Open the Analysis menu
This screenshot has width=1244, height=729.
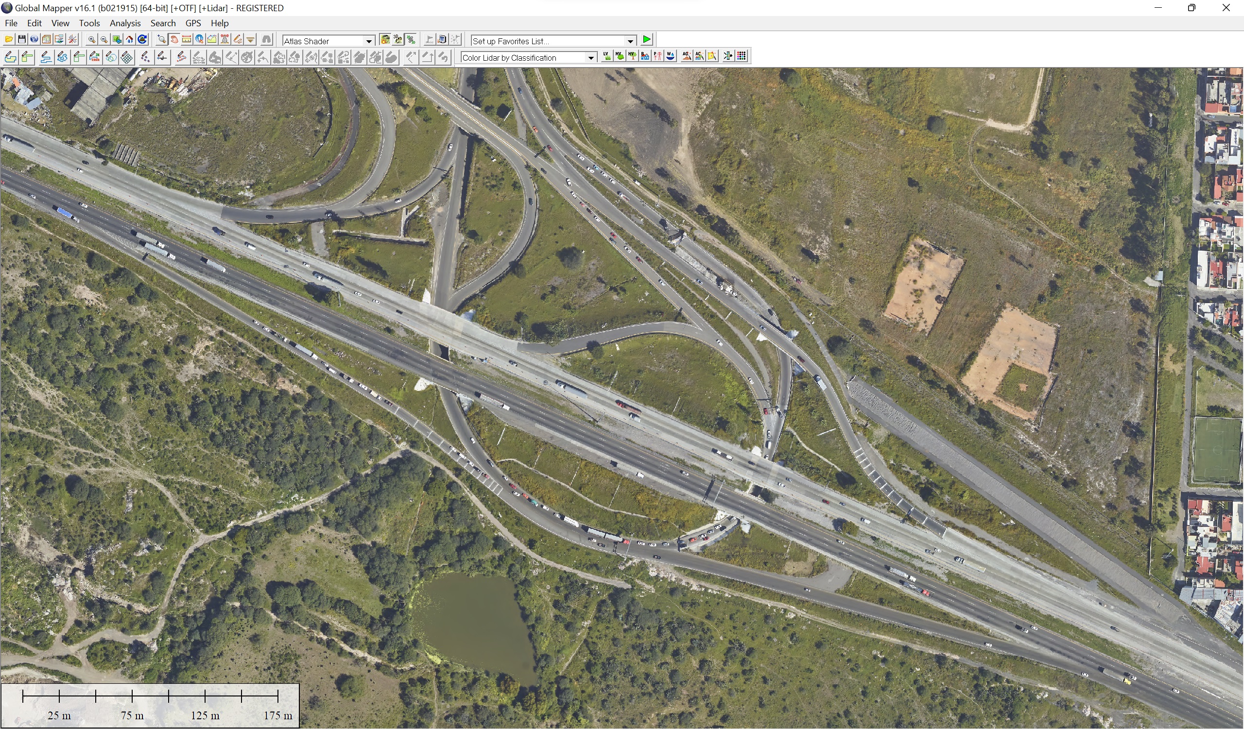[x=125, y=23]
